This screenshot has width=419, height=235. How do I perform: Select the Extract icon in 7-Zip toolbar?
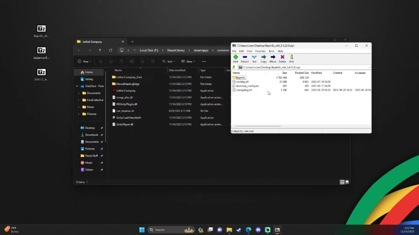click(x=245, y=58)
